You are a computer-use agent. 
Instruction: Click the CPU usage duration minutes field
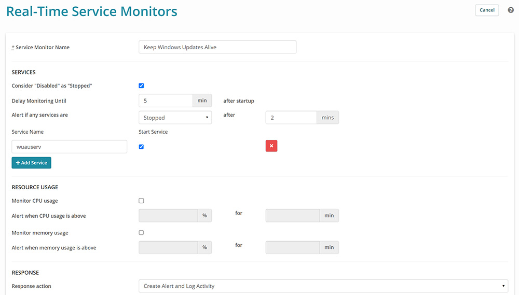[293, 216]
